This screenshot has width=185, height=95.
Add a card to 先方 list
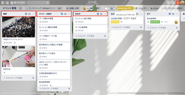tap(121, 27)
